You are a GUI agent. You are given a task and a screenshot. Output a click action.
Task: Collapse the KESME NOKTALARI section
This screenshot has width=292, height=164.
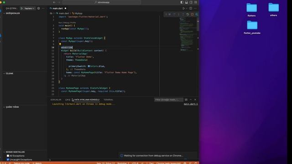tap(15, 152)
